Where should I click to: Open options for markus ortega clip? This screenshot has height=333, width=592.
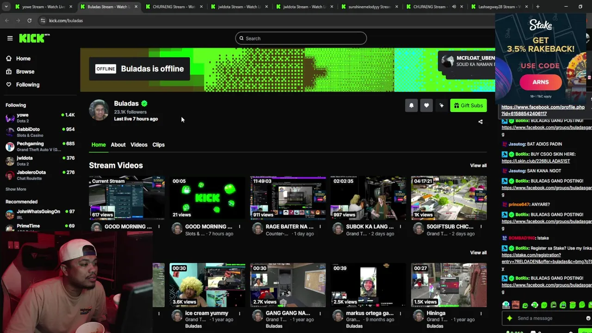[400, 313]
